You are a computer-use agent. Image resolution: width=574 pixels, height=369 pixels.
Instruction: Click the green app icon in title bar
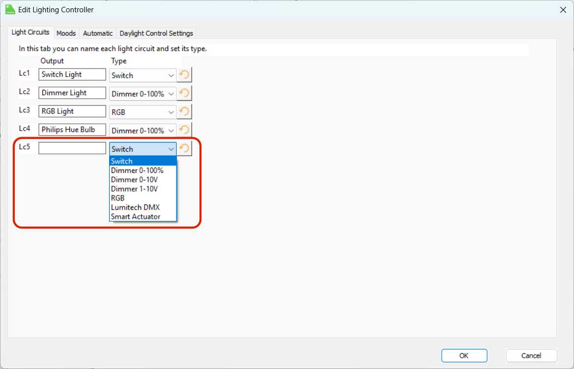point(10,9)
